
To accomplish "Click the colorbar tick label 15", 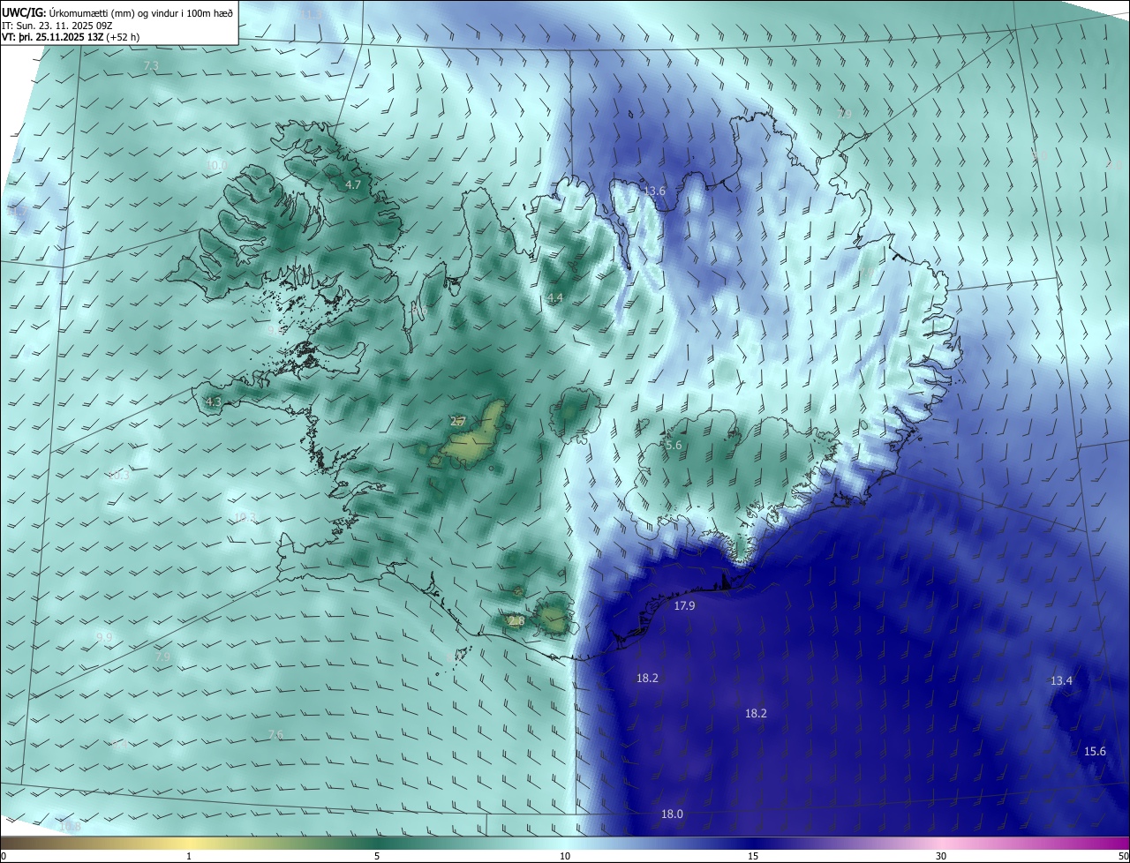I will click(x=753, y=856).
